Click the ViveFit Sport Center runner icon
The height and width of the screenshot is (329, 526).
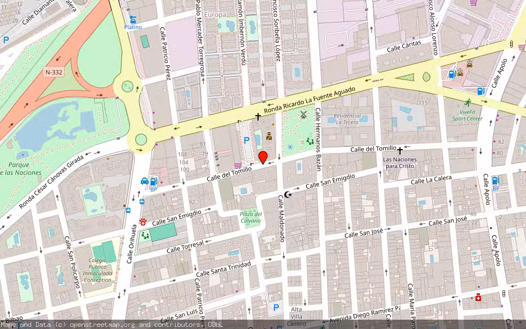tap(467, 103)
